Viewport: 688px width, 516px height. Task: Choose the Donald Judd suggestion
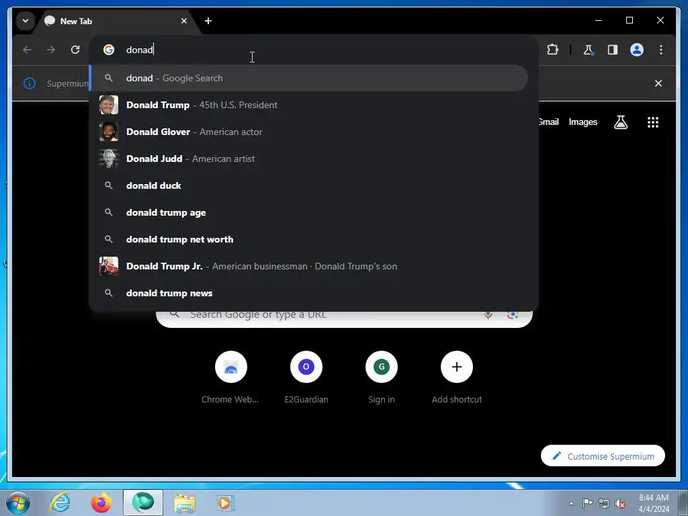(x=309, y=159)
